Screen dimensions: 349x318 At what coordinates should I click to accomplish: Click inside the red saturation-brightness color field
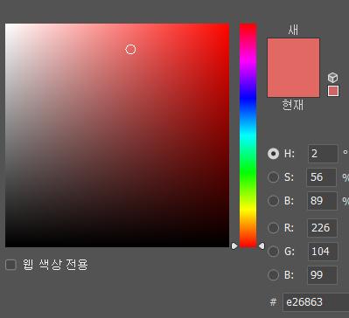pyautogui.click(x=117, y=135)
